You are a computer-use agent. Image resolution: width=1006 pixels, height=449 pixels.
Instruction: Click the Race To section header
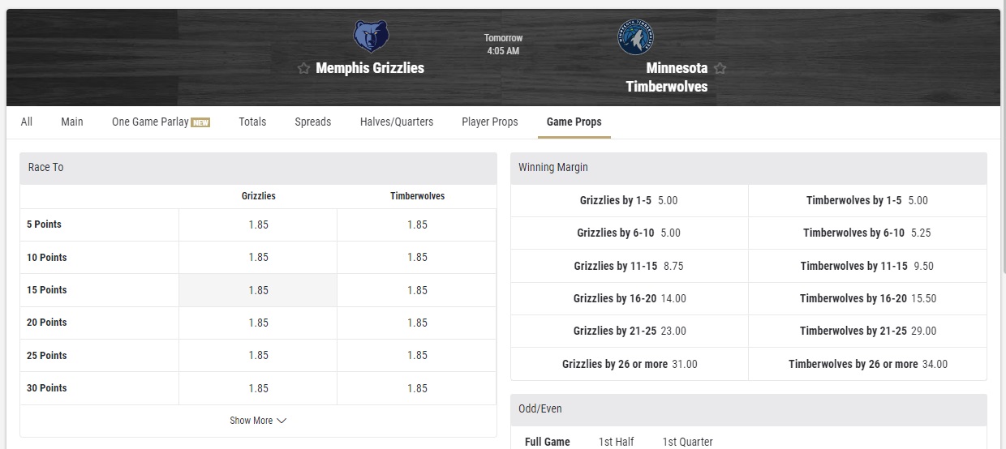[x=258, y=168]
